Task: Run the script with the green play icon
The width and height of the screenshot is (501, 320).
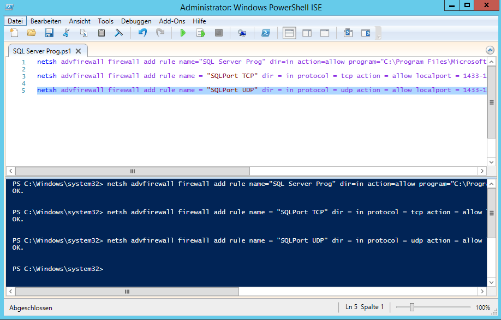Action: click(183, 33)
